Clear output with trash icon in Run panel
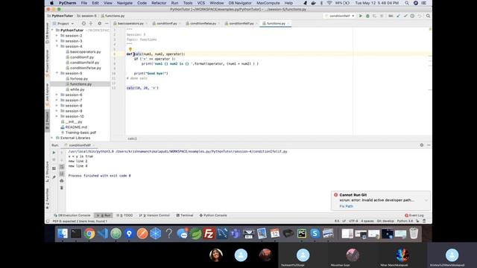The image size is (477, 268). [61, 188]
